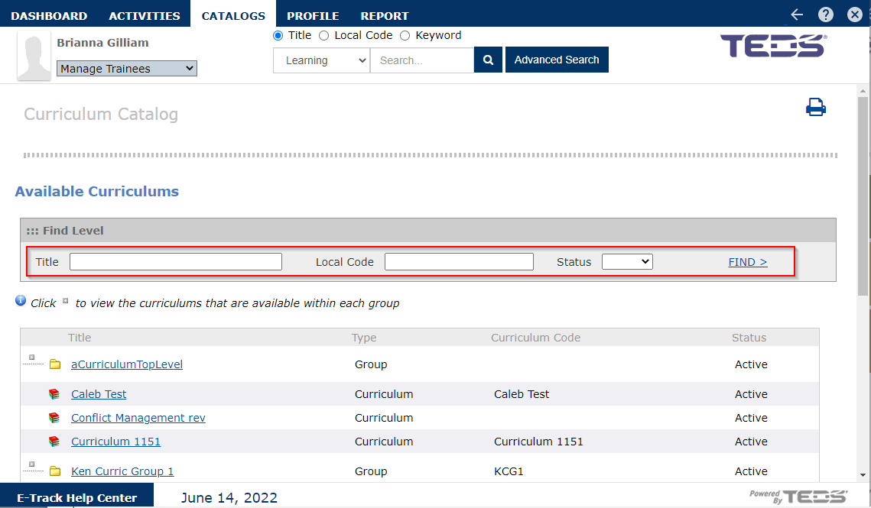
Task: Open the Status filter dropdown
Action: pyautogui.click(x=626, y=262)
